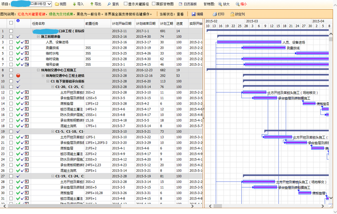Check the row 3 selection checkbox
Image resolution: width=337 pixels, height=214 pixels.
11,42
